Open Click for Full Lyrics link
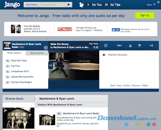Screen dimensions: 161x130 (117, 55)
